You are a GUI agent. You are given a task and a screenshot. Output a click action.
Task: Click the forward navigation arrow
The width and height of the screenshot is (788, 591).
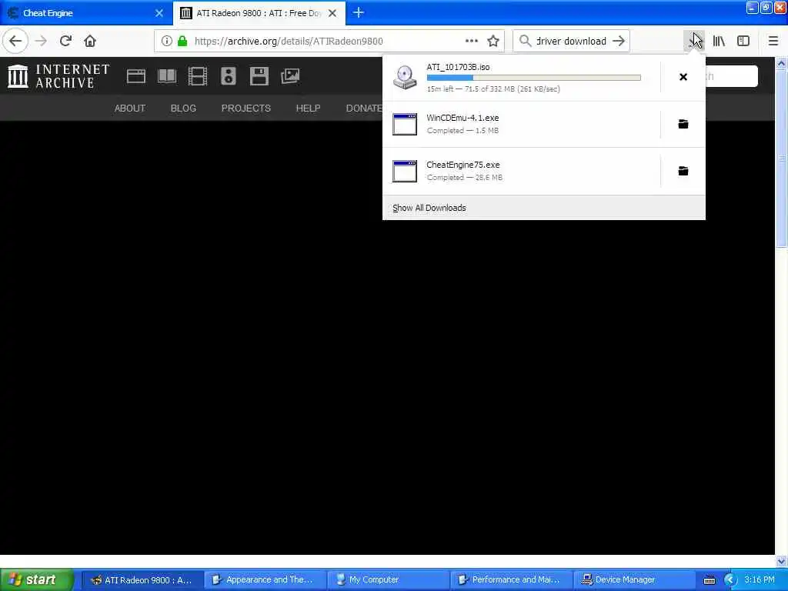click(x=41, y=41)
